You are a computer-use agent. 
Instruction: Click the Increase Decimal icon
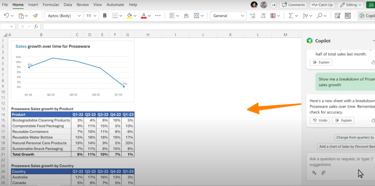(252, 16)
